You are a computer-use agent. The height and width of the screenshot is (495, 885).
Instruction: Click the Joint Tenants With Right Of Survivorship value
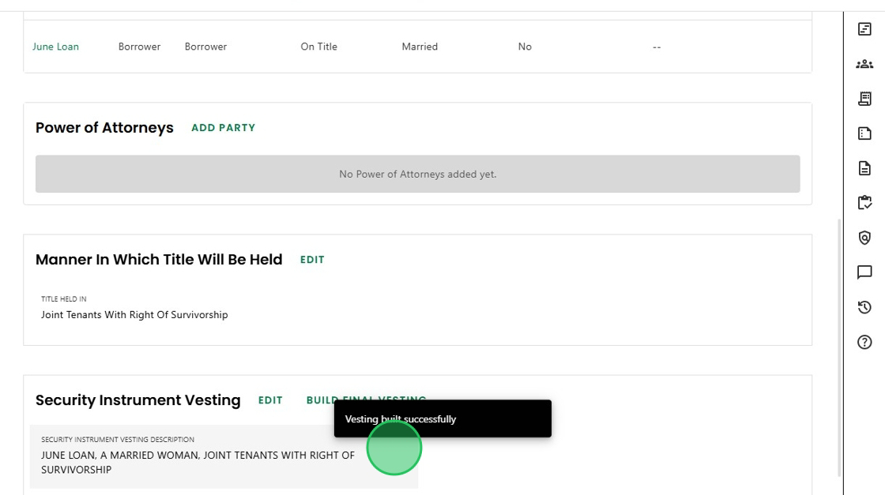134,314
